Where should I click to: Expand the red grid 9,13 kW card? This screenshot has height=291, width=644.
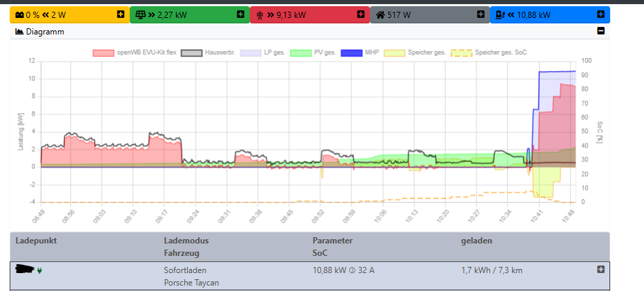click(x=360, y=14)
